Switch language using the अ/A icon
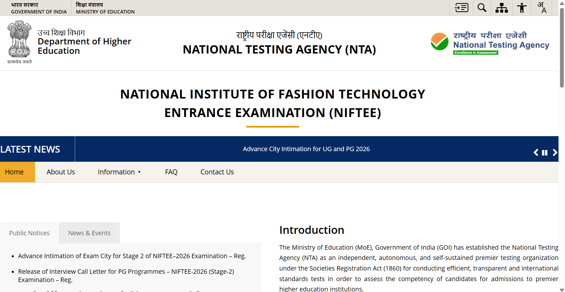Image resolution: width=565 pixels, height=292 pixels. click(542, 8)
